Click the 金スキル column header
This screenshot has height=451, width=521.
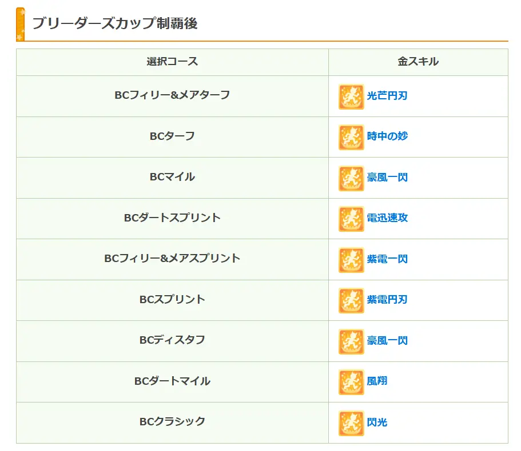click(x=418, y=62)
